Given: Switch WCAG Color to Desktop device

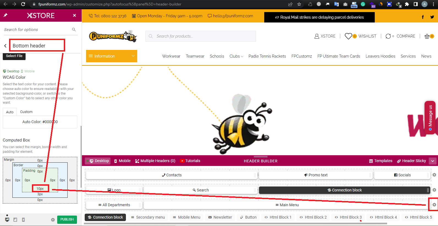Looking at the screenshot, I should (x=11, y=71).
